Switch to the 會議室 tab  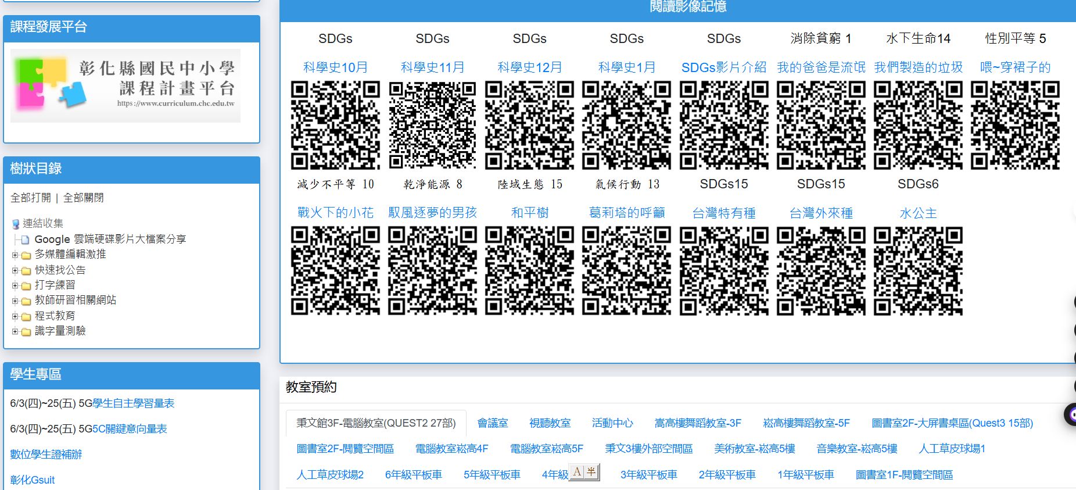493,423
